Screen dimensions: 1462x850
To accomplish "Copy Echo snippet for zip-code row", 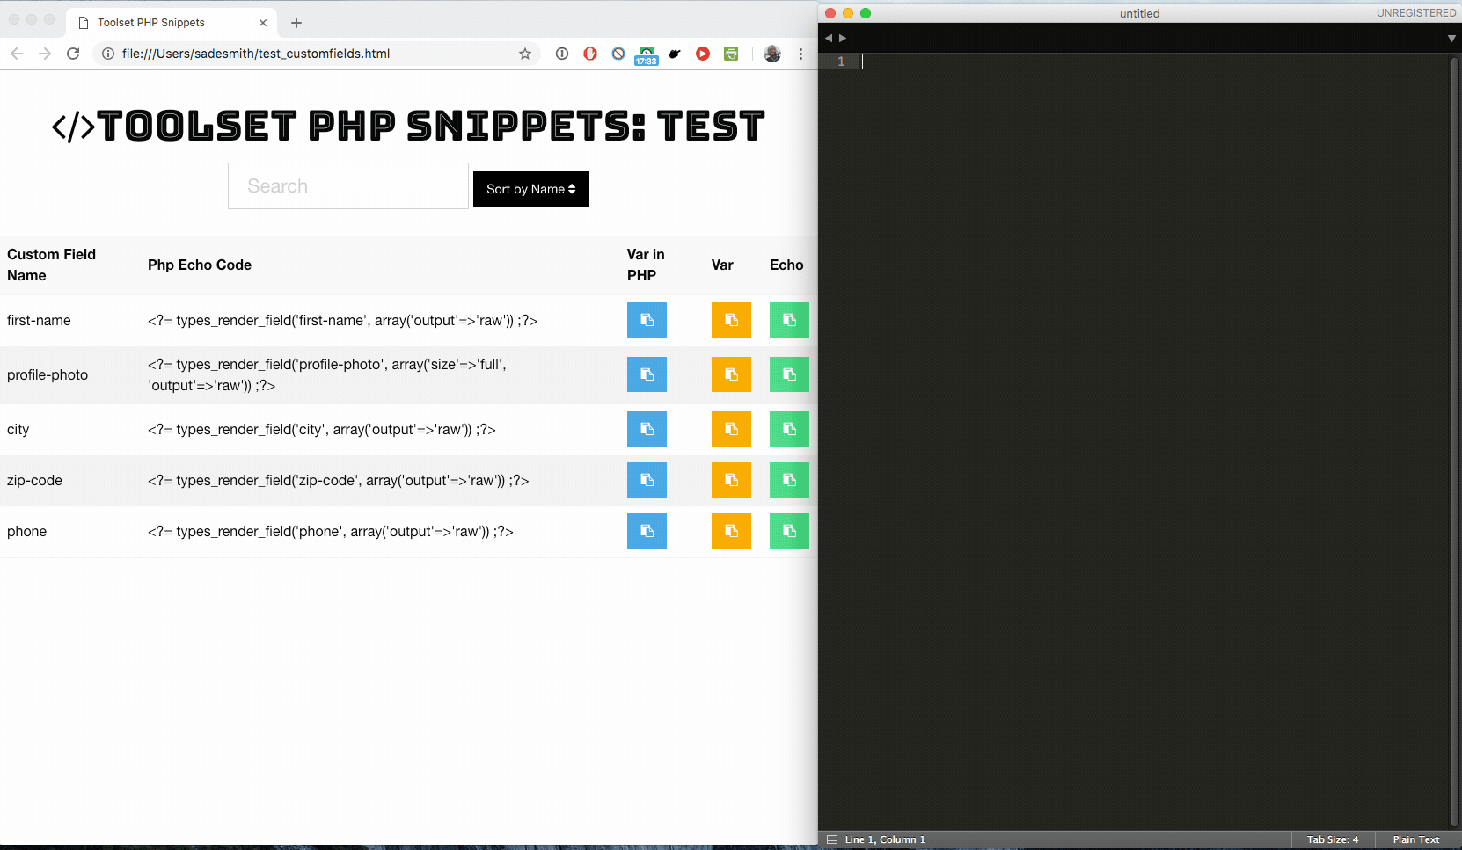I will point(789,480).
